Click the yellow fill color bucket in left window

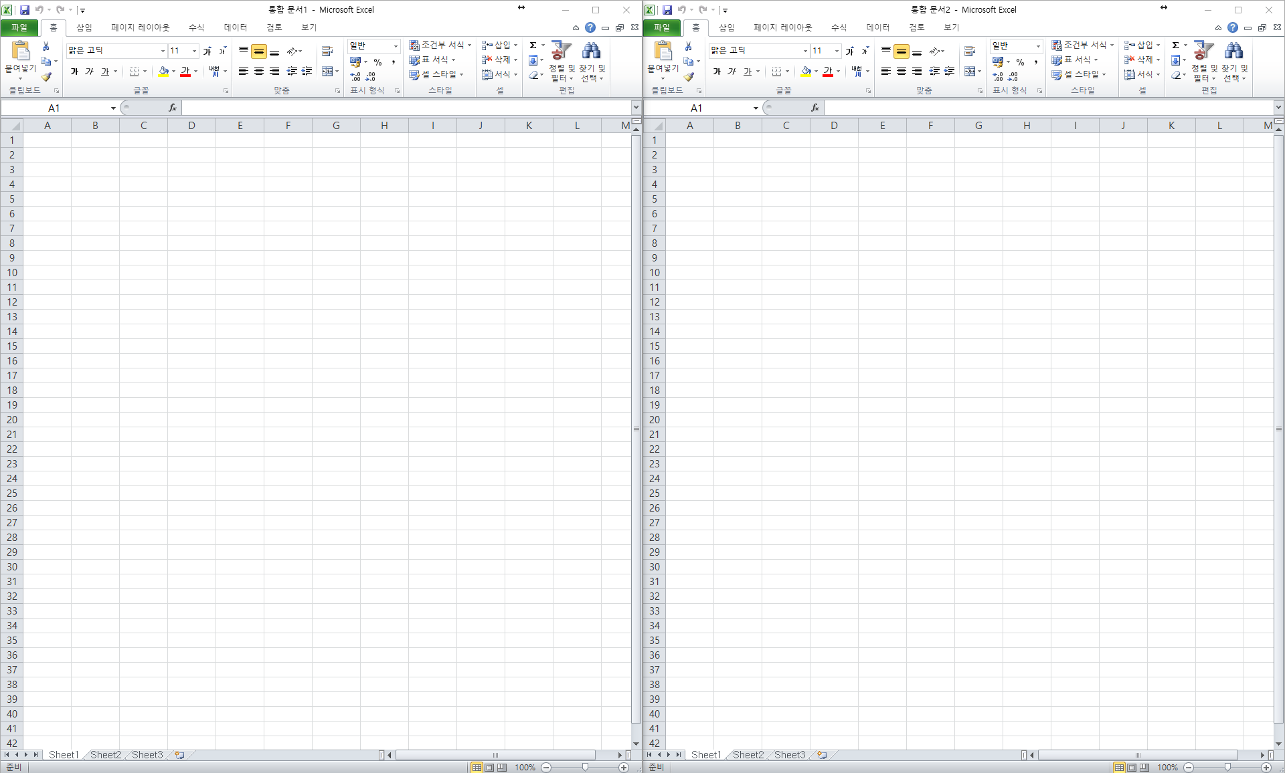[x=163, y=71]
